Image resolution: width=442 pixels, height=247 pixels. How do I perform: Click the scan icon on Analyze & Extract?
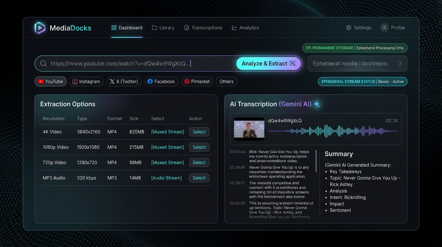(x=293, y=63)
